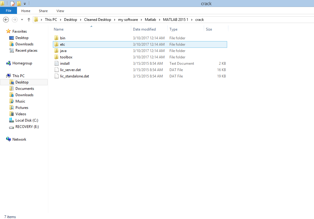Expand arrow after This PC in breadcrumb
The width and height of the screenshot is (314, 219).
point(61,20)
